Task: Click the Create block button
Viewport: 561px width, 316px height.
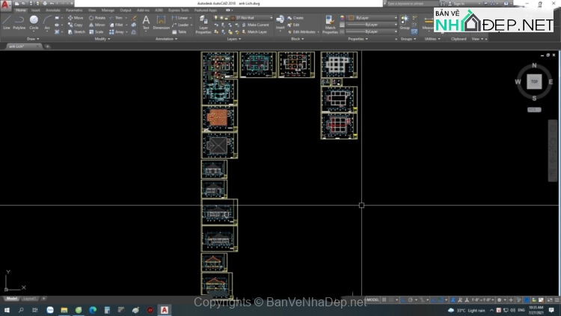Action: point(297,17)
